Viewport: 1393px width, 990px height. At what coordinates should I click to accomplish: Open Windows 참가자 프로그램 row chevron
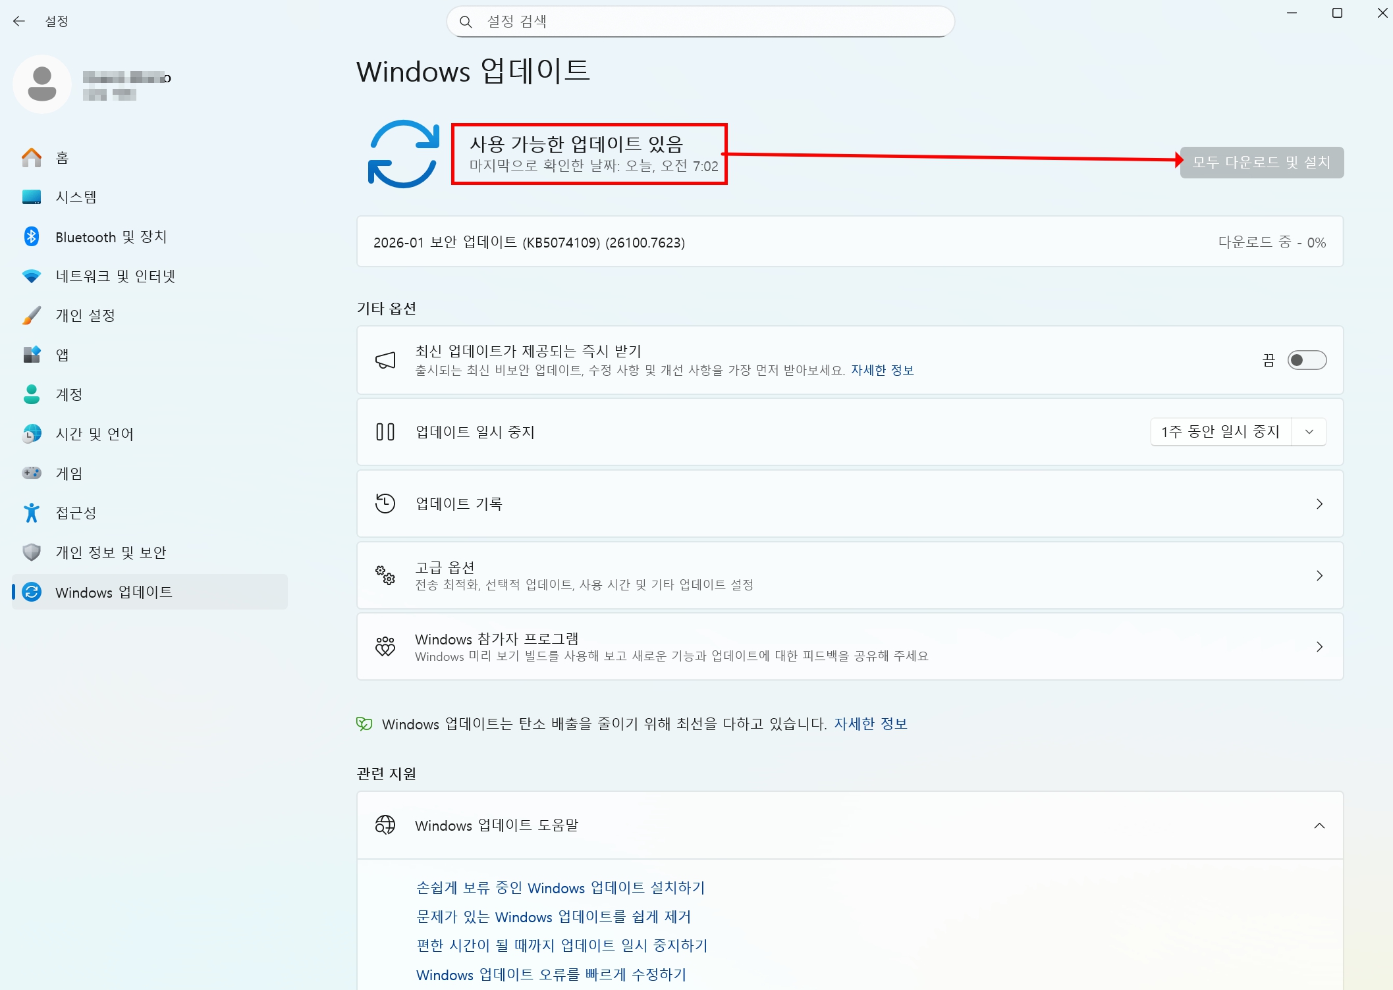pyautogui.click(x=1319, y=646)
